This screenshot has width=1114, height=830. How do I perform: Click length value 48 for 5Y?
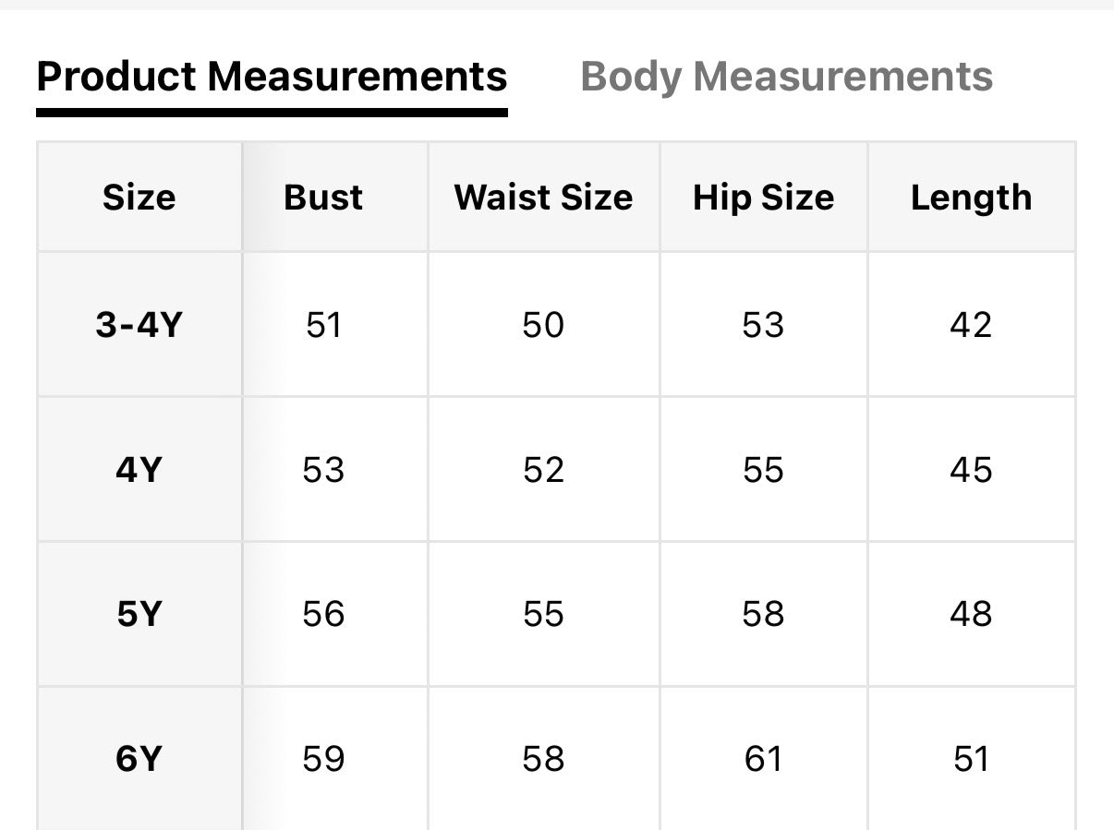tap(971, 614)
